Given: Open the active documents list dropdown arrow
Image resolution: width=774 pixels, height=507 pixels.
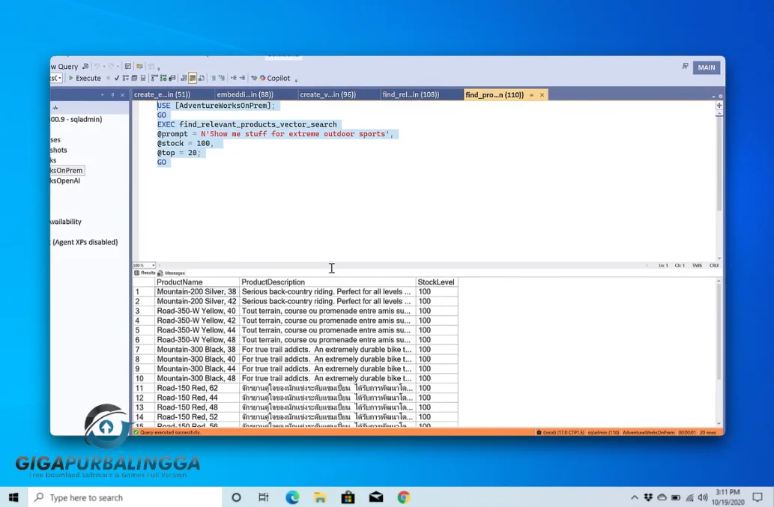Looking at the screenshot, I should tap(713, 97).
